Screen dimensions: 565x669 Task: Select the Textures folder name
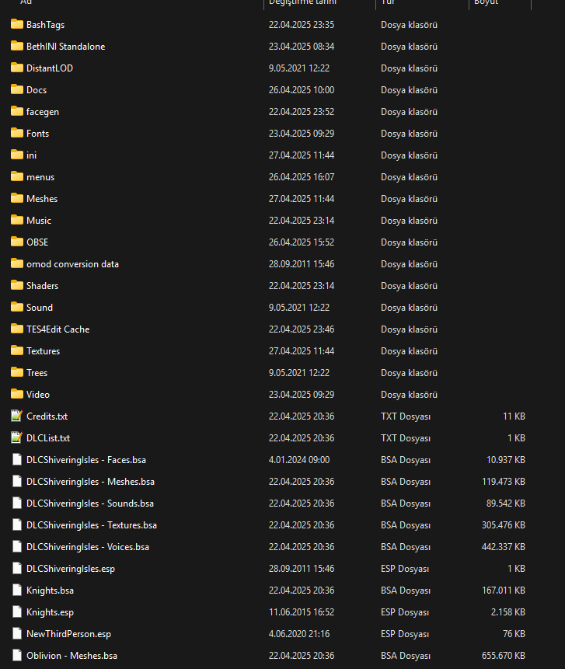pos(43,351)
